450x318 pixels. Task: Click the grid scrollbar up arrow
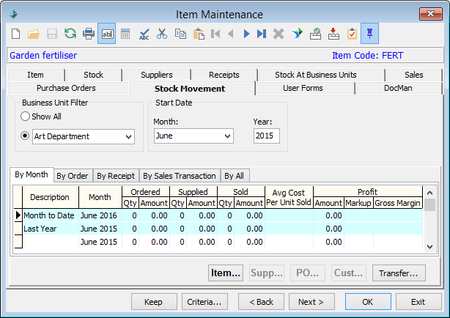click(x=429, y=193)
